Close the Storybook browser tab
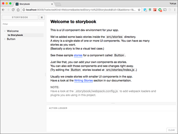 (52, 4)
